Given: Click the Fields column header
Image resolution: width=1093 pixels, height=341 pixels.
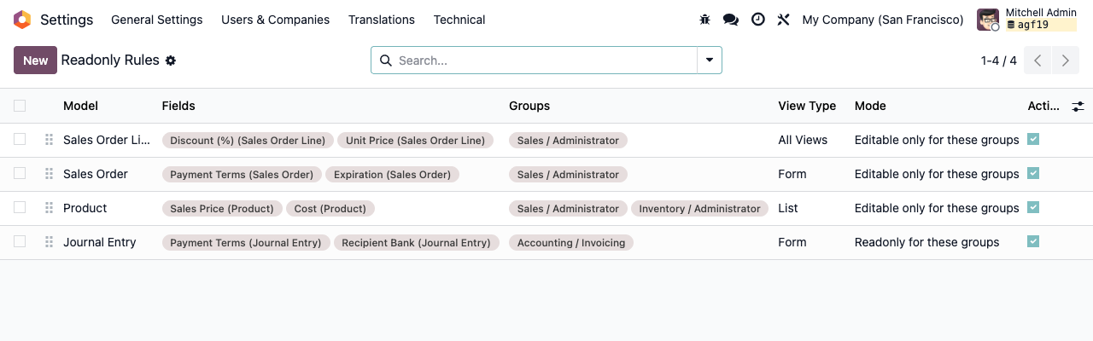Looking at the screenshot, I should coord(178,106).
